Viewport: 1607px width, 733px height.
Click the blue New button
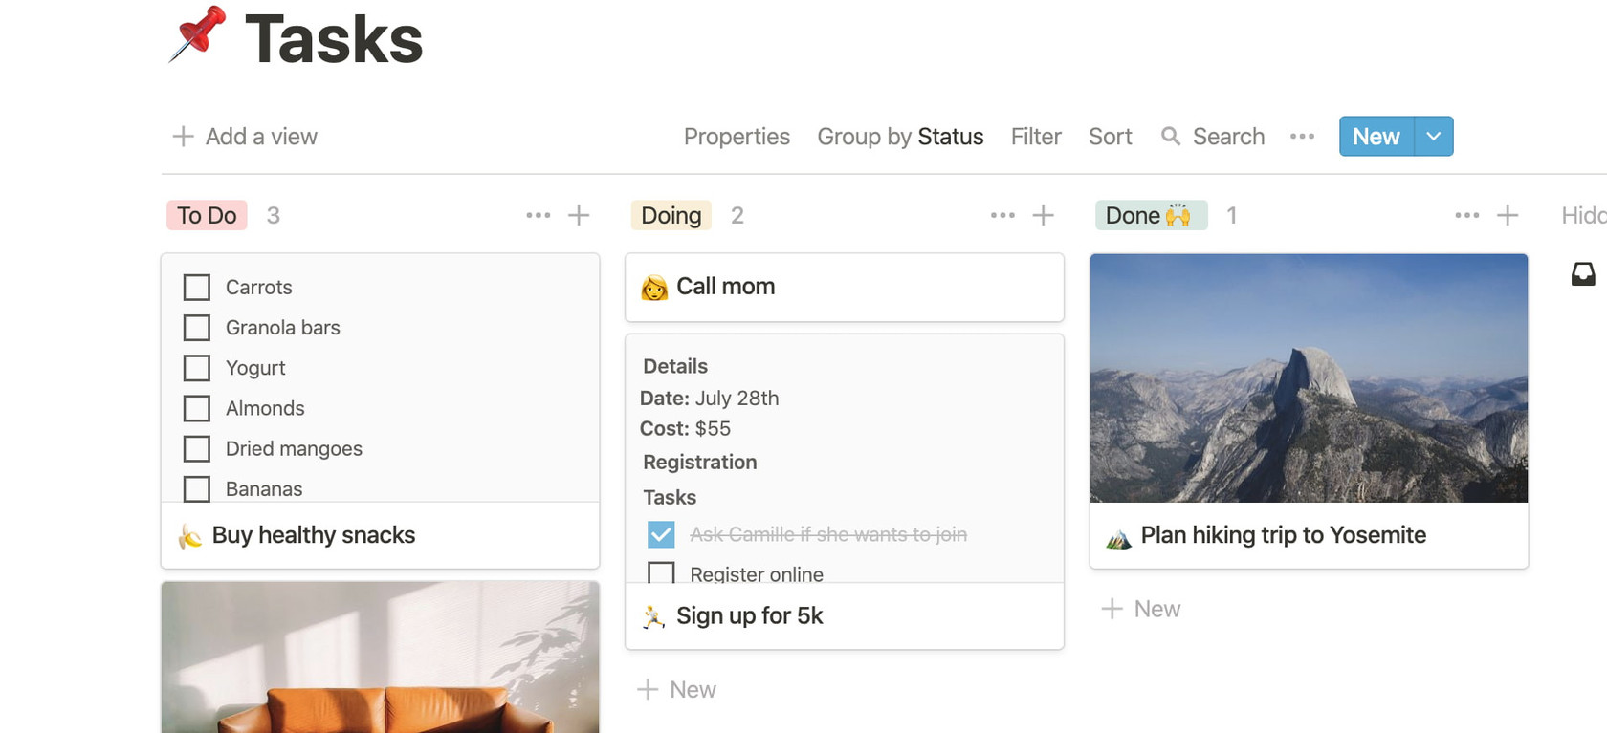1376,137
